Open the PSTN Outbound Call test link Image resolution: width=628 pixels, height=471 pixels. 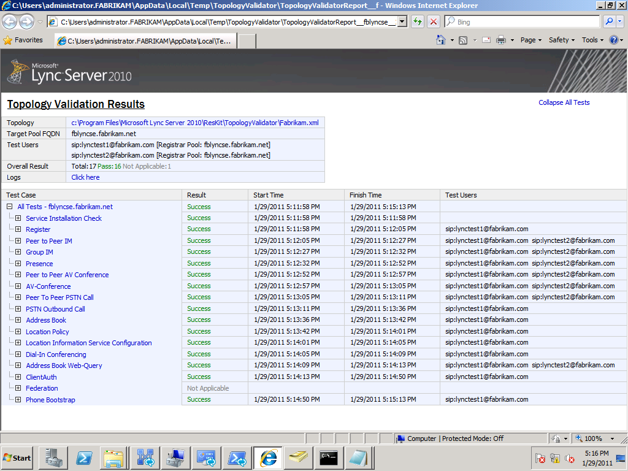tap(55, 309)
